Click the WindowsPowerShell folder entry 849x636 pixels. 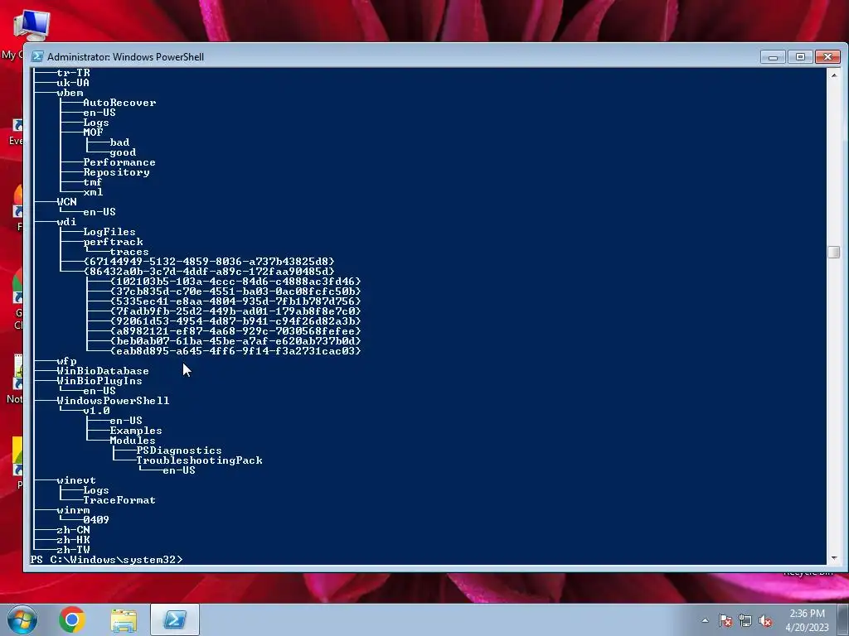(x=113, y=401)
